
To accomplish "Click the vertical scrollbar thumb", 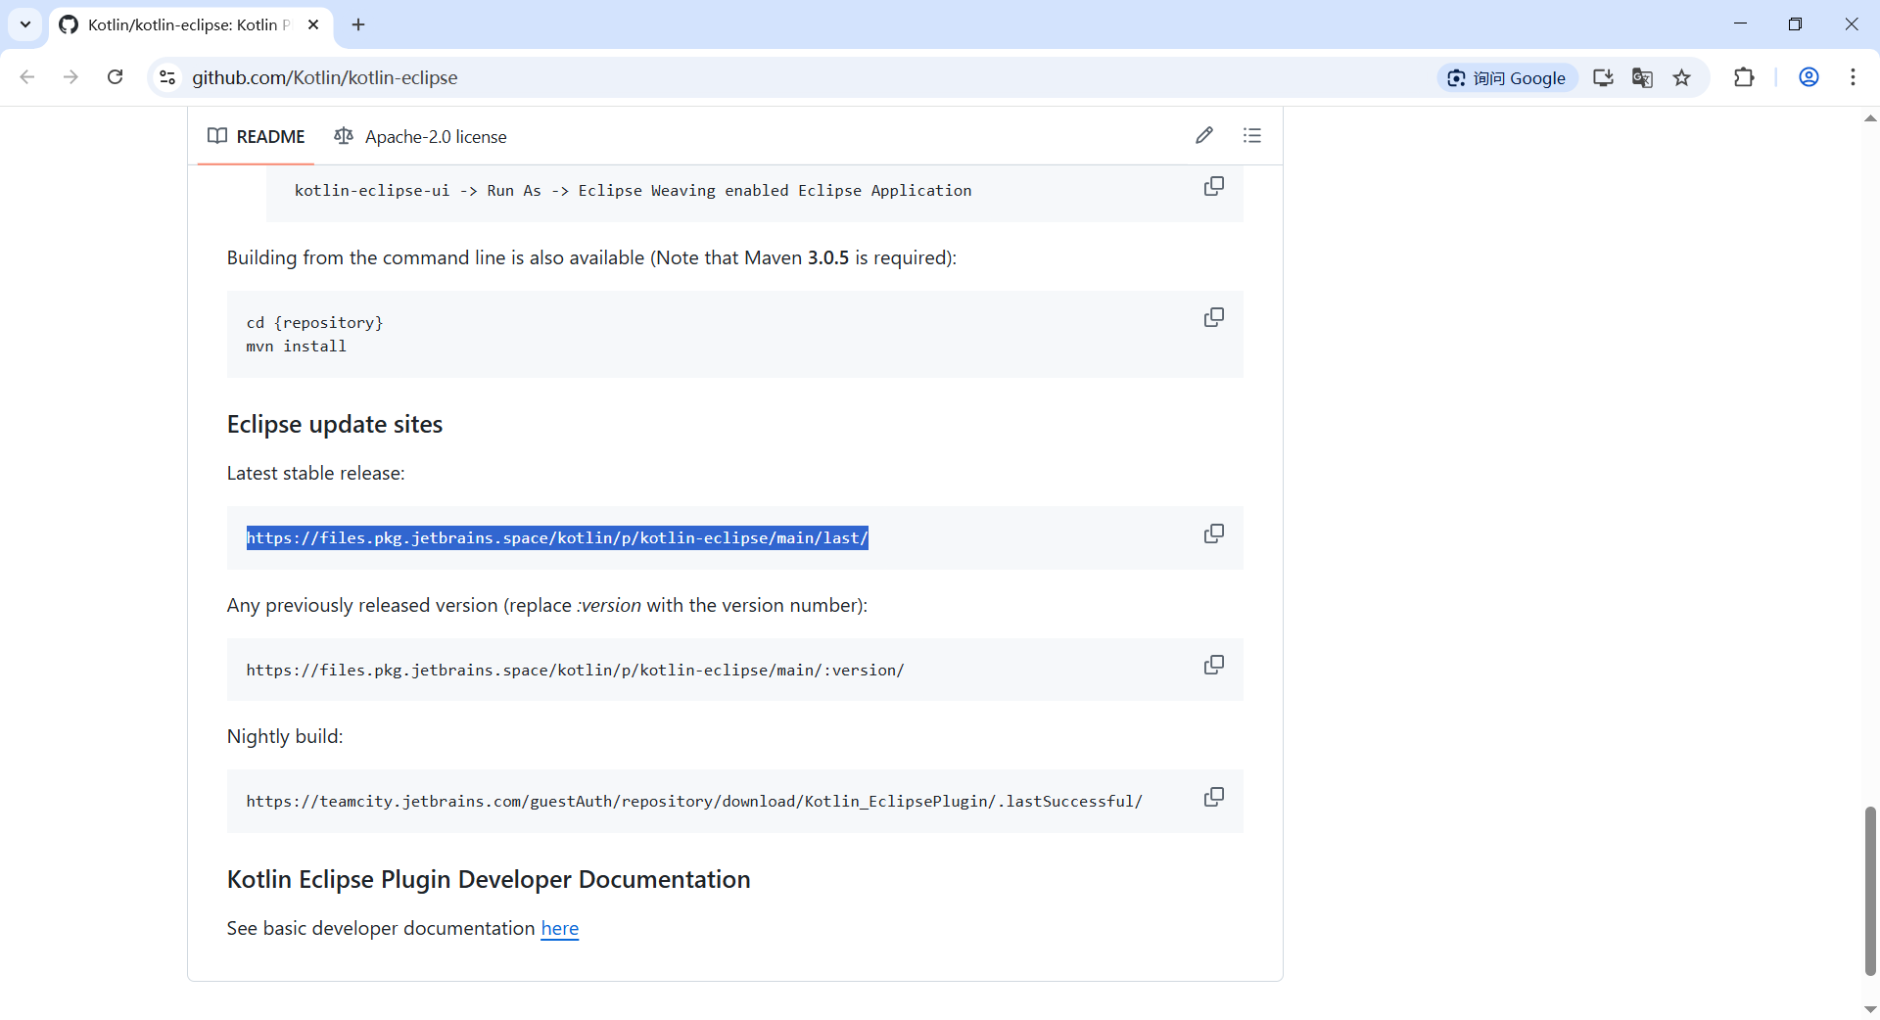I will point(1870,891).
